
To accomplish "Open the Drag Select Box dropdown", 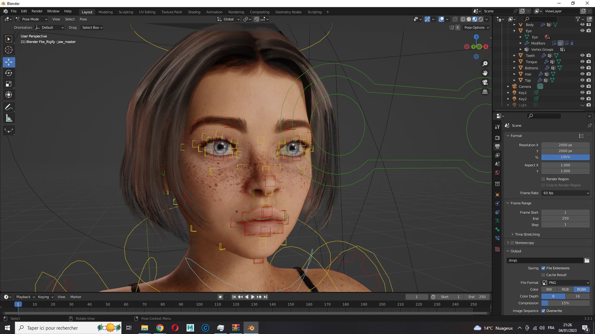I will tap(92, 28).
